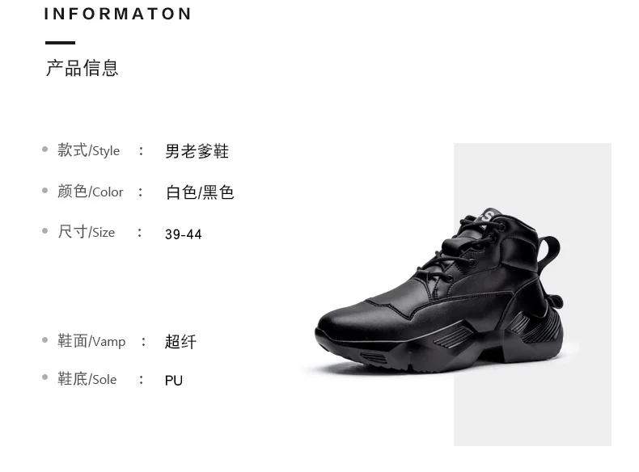Click the PU sole material value
639x472 pixels.
[174, 381]
